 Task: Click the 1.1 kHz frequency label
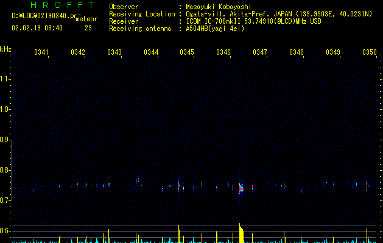point(5,79)
